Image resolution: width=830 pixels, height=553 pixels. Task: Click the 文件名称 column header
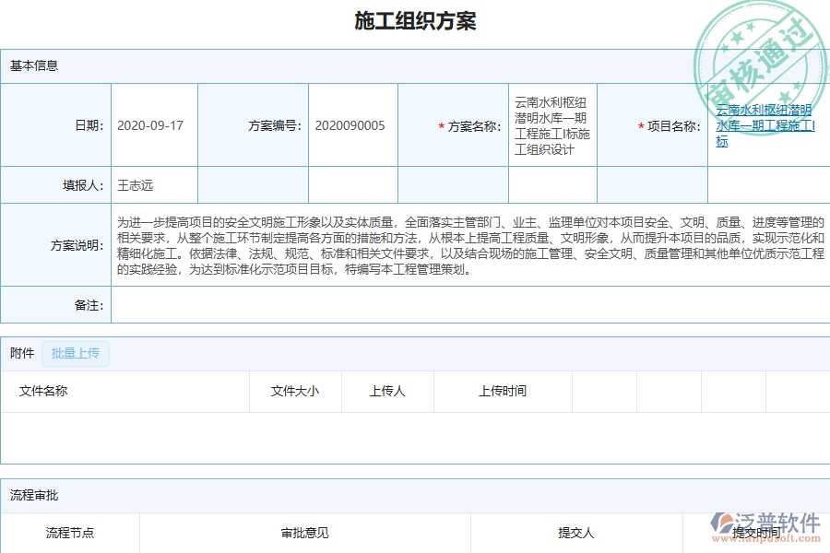(x=44, y=391)
